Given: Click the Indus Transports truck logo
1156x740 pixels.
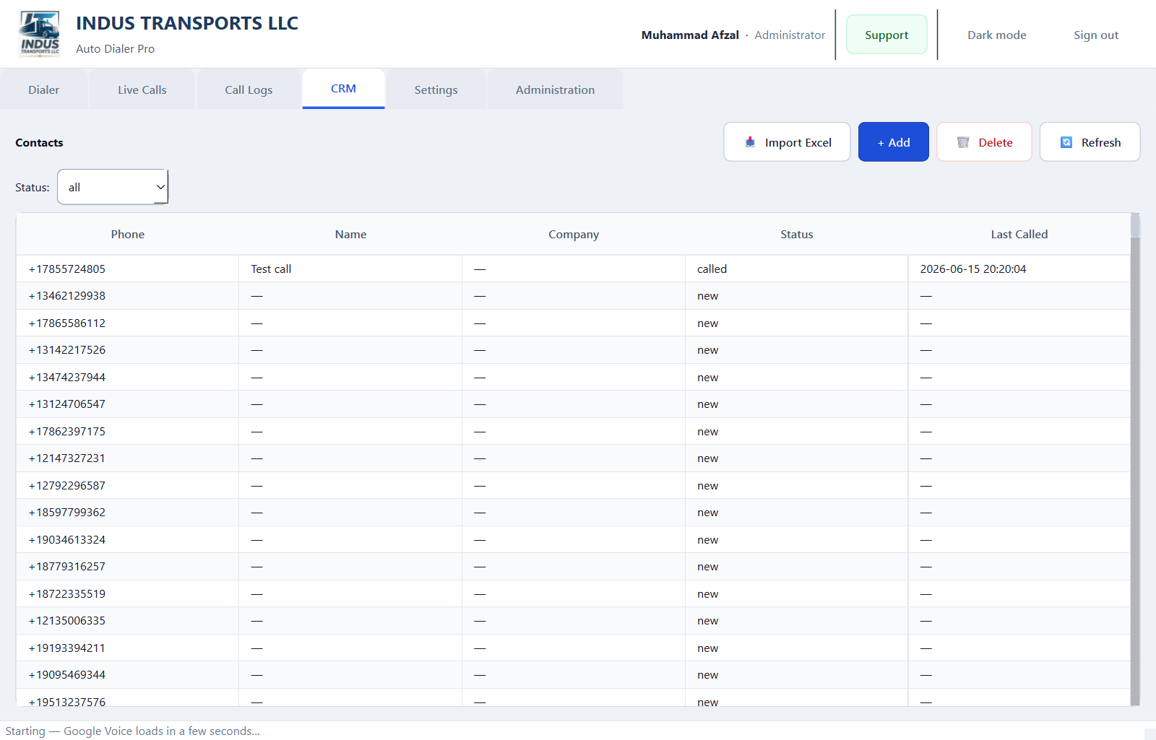Looking at the screenshot, I should click(40, 34).
